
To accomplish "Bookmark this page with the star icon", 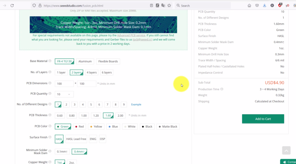I will [x=169, y=5].
